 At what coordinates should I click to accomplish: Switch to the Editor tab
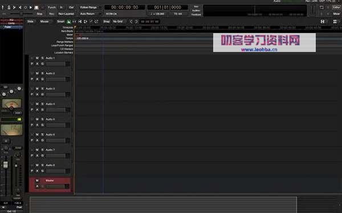coord(336,7)
